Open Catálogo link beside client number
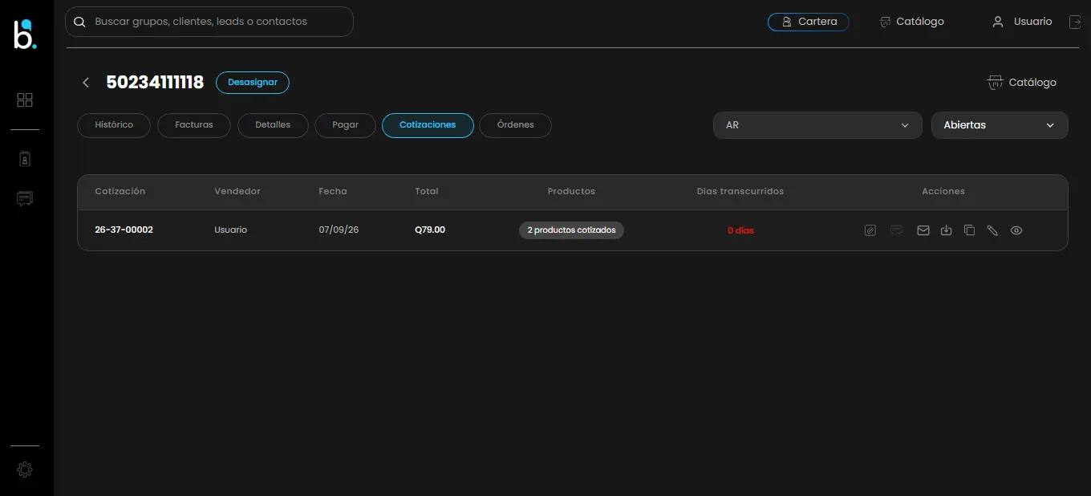Image resolution: width=1091 pixels, height=496 pixels. coord(1021,83)
